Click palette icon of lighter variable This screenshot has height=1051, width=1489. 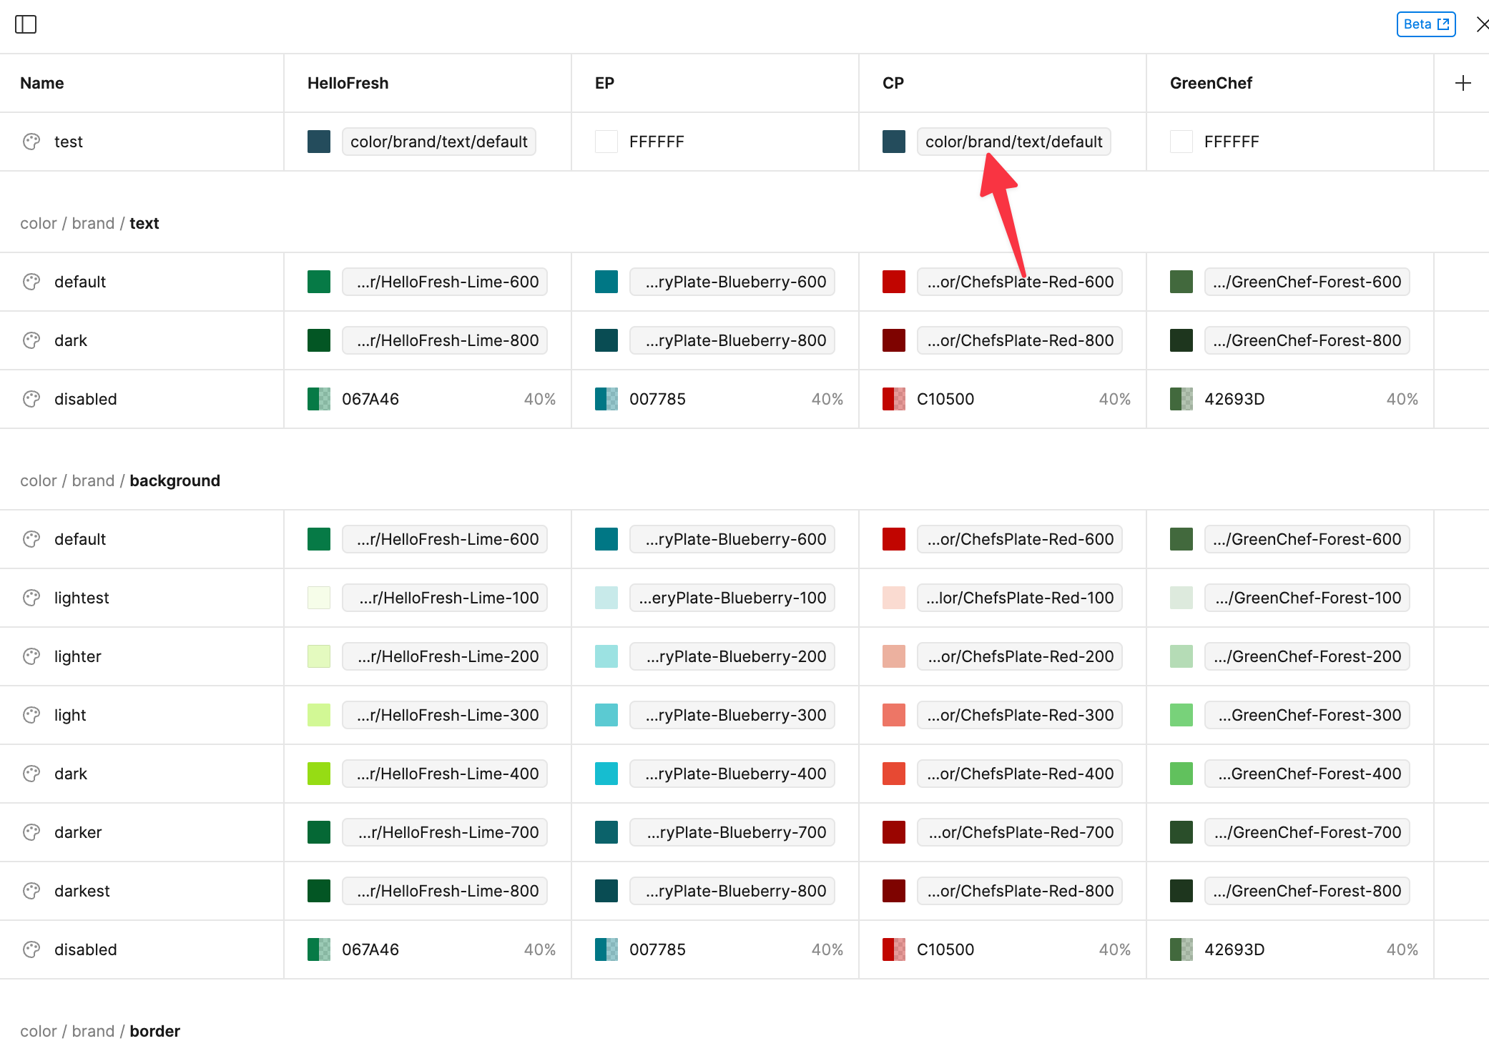pos(31,656)
